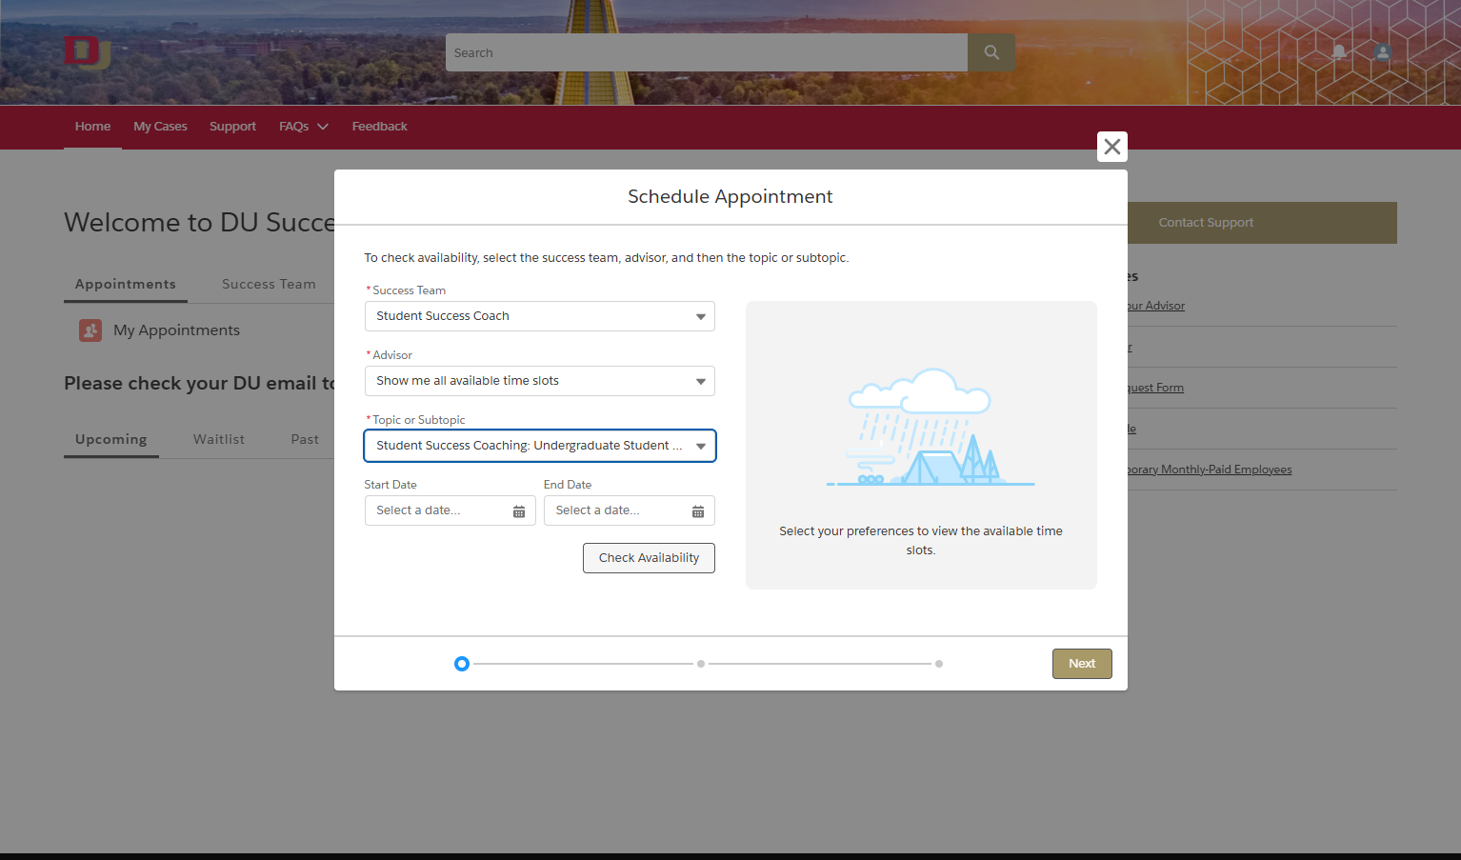Open the Monthly-Paid Employees link
The image size is (1461, 860).
[1210, 470]
